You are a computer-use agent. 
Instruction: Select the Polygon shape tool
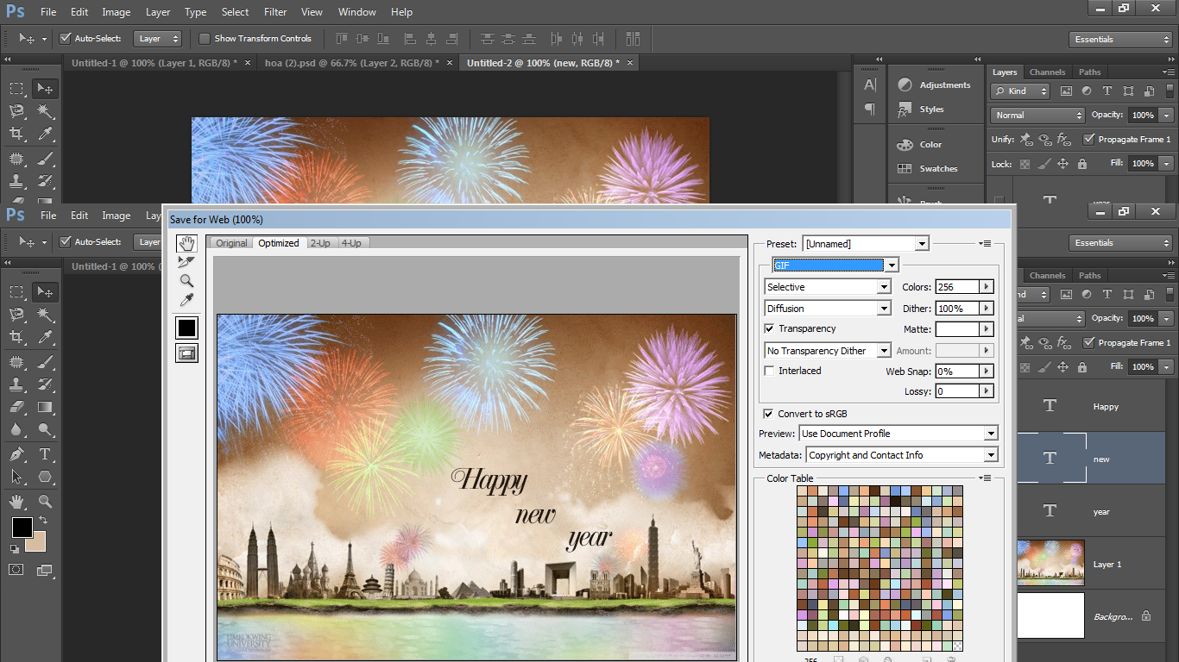[x=46, y=477]
